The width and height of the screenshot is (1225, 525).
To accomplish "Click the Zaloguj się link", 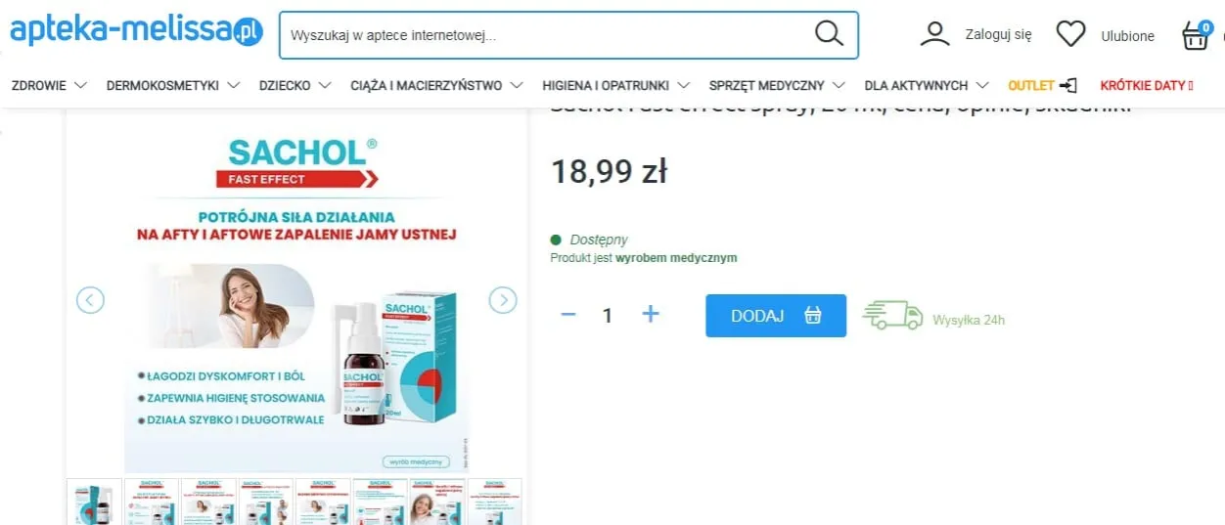I will tap(998, 35).
